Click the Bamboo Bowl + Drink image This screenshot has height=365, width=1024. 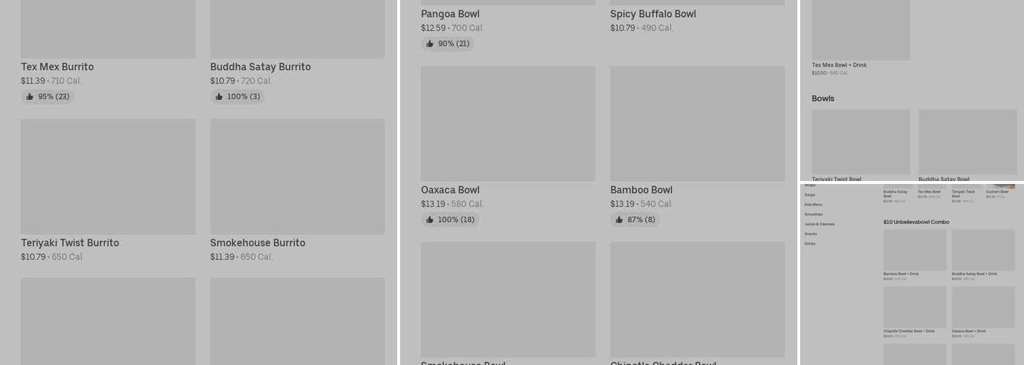coord(914,250)
